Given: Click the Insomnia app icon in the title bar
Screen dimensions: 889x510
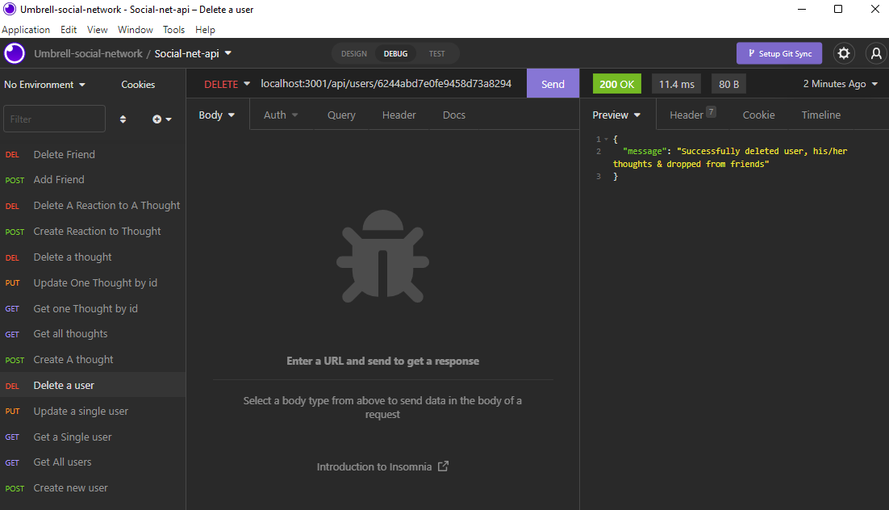Looking at the screenshot, I should coord(9,9).
